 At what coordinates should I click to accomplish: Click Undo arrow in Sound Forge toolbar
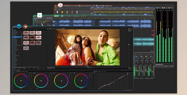[74, 6]
